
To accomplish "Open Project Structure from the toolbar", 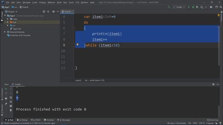I will point(212,7).
